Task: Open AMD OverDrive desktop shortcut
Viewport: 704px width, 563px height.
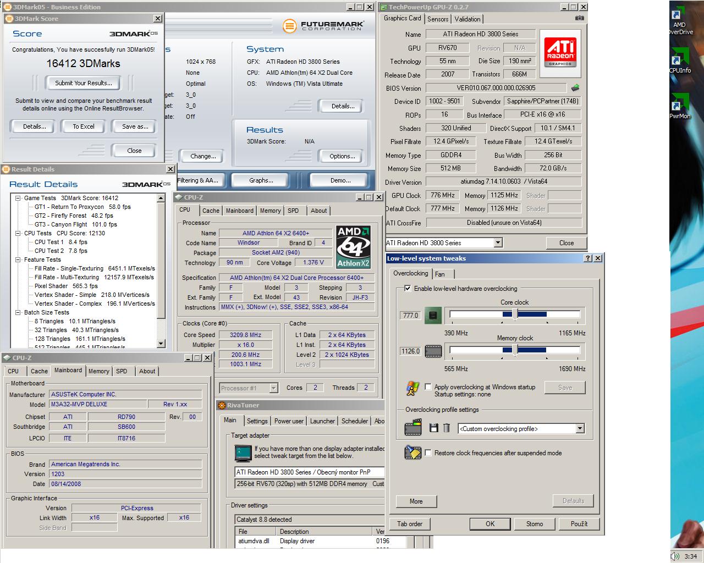Action: [x=679, y=20]
